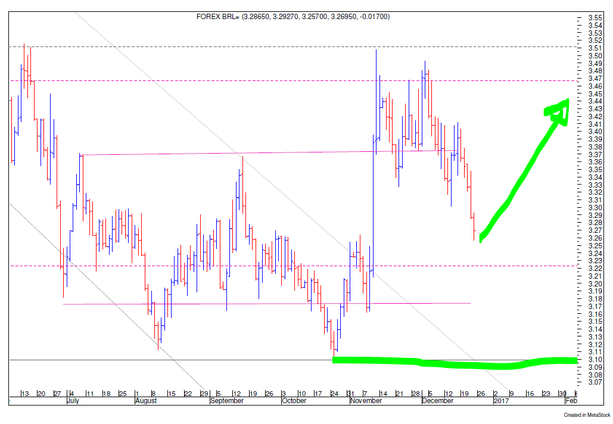Select the 3.47 price axis label
Image resolution: width=613 pixels, height=424 pixels.
595,79
